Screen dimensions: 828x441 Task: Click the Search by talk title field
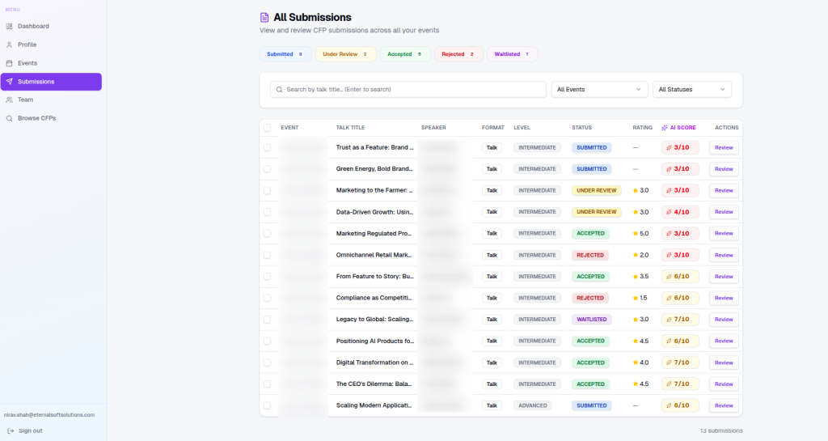coord(408,90)
